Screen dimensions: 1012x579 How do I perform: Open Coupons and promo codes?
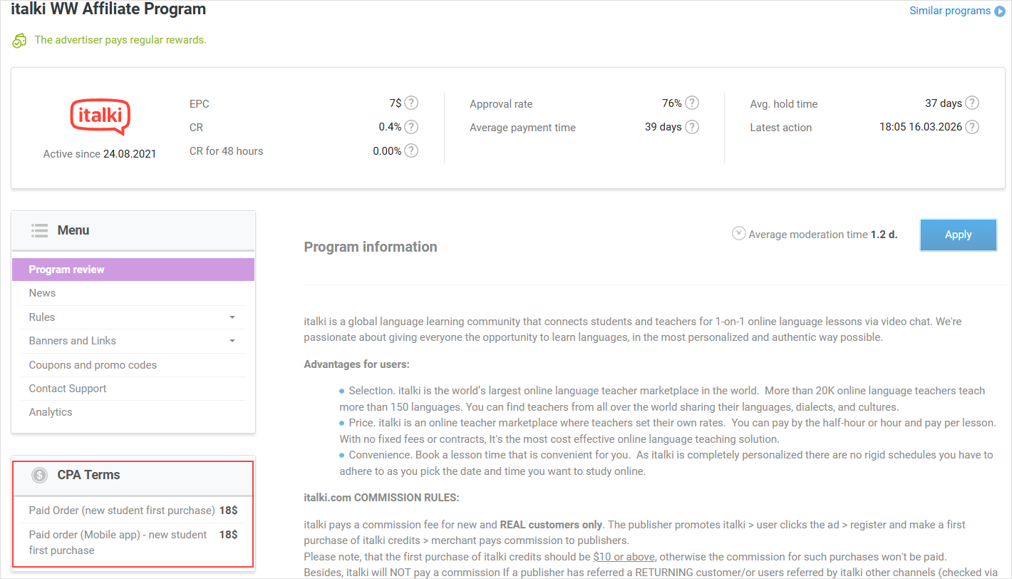point(93,365)
